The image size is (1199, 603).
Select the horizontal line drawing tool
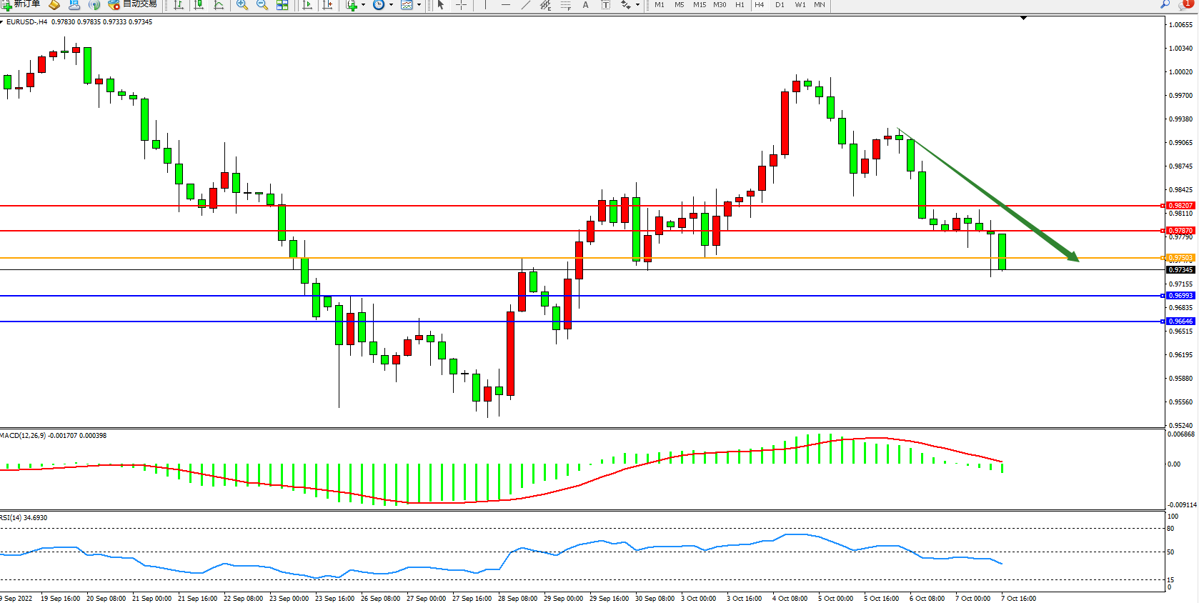tap(506, 5)
